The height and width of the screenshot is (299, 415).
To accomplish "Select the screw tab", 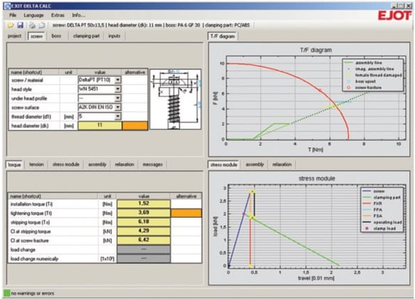I will 36,36.
